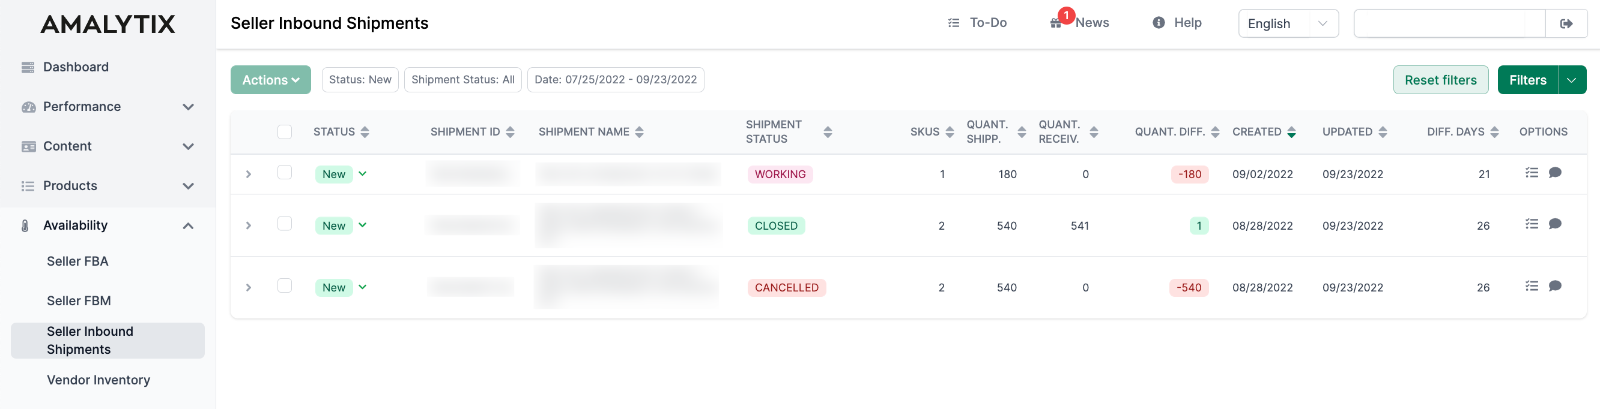Sort by Created column arrows
This screenshot has height=409, width=1600.
tap(1291, 132)
